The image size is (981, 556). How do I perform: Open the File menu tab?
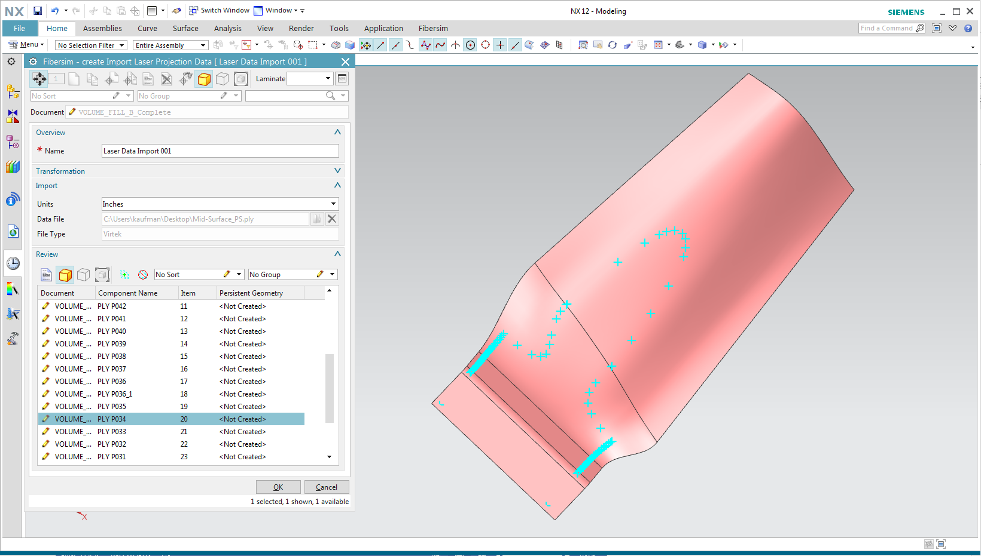point(19,28)
